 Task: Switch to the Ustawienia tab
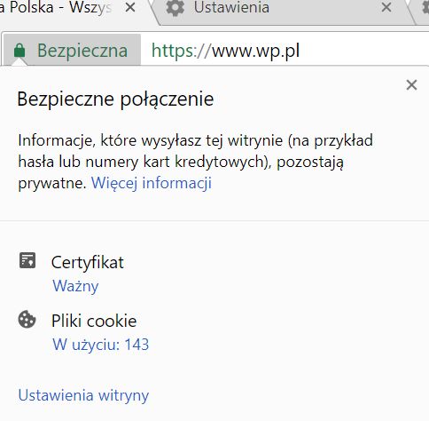[x=281, y=12]
